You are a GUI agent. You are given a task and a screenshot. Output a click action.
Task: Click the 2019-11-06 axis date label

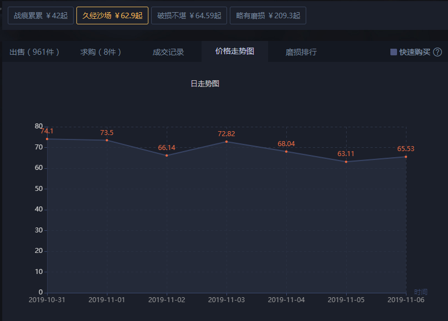click(x=406, y=300)
